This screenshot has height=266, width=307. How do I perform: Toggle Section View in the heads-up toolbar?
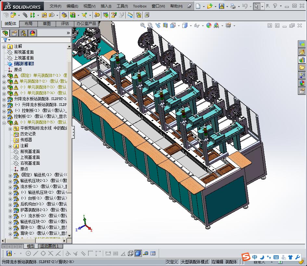[x=165, y=25]
